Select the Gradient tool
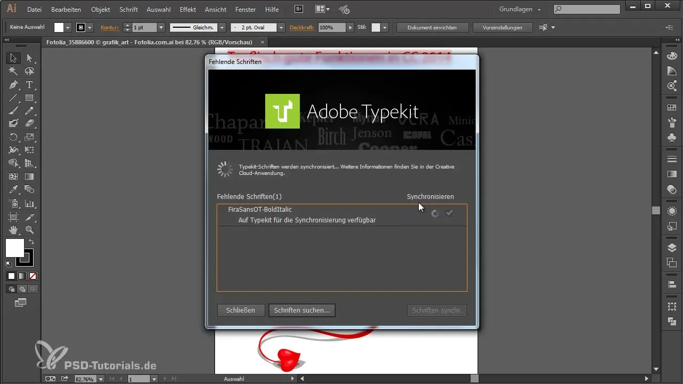Image resolution: width=683 pixels, height=384 pixels. 29,177
